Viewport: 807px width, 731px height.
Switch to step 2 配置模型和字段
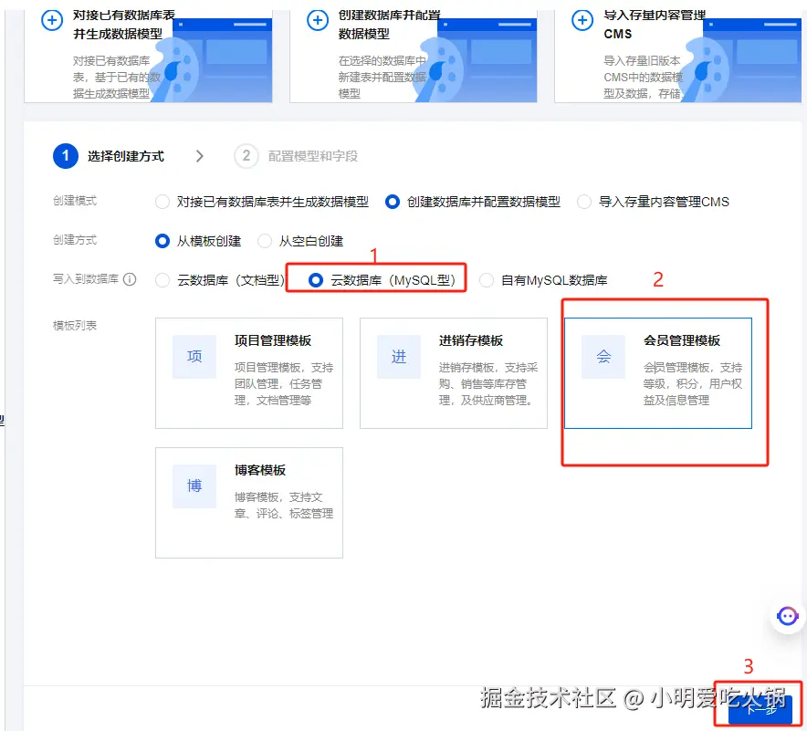coord(246,155)
